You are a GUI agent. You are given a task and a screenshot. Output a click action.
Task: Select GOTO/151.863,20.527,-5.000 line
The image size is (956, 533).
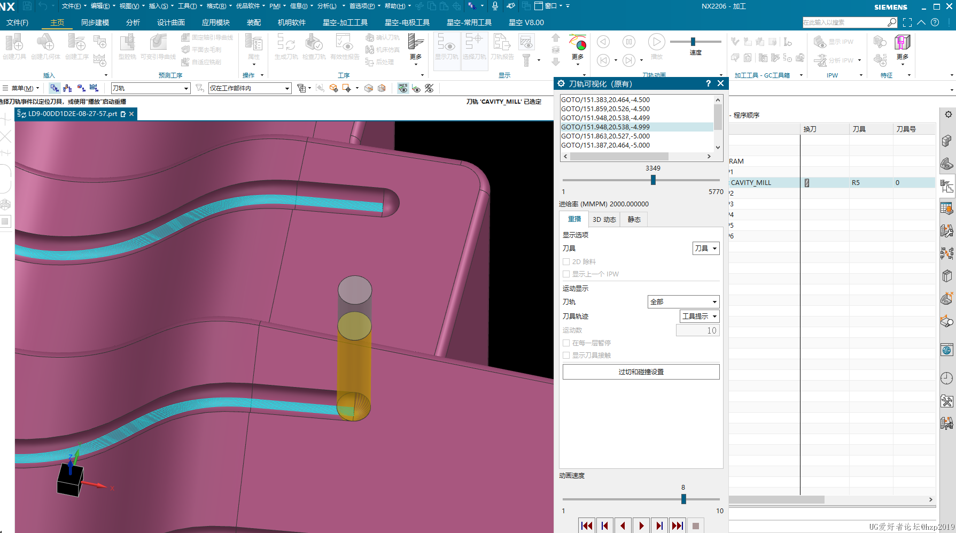click(x=636, y=136)
